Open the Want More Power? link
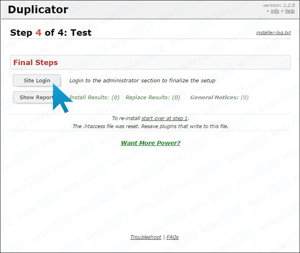 [x=150, y=143]
